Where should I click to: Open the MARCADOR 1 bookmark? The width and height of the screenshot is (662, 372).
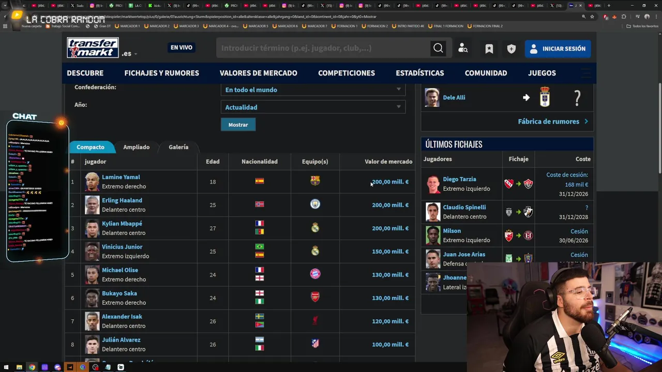pyautogui.click(x=127, y=26)
